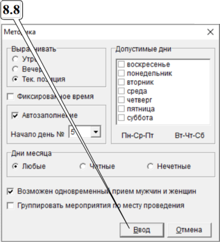Check воскресенье in allowed days list

[x=121, y=64]
